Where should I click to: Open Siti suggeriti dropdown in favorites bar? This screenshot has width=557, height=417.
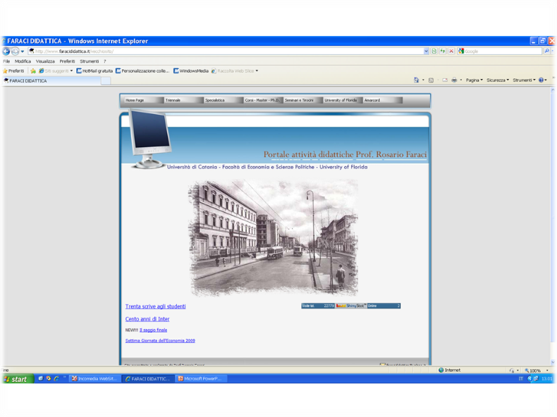pos(56,71)
